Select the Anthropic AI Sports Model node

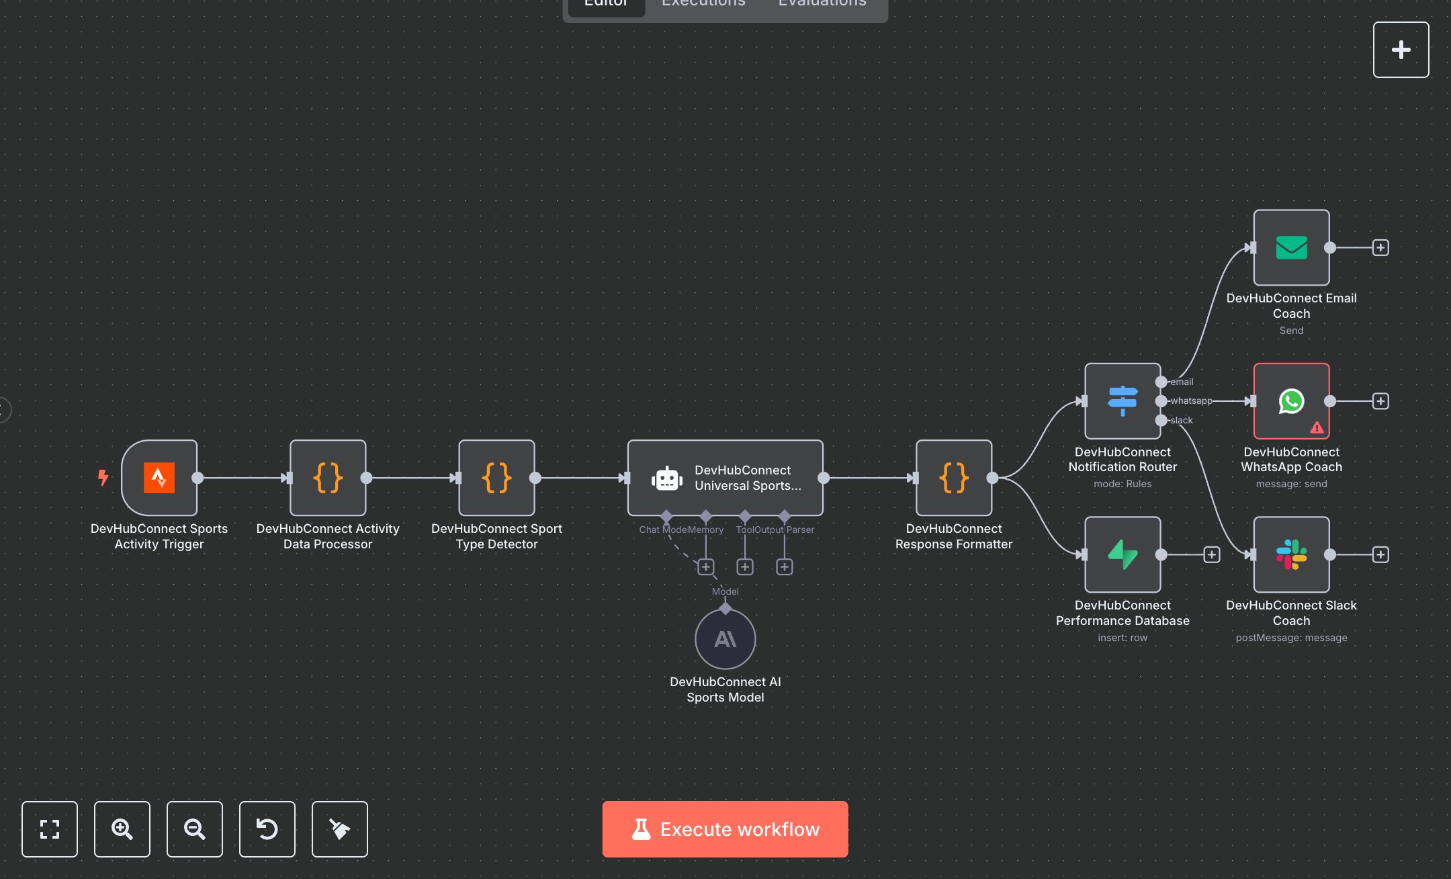[x=725, y=638]
